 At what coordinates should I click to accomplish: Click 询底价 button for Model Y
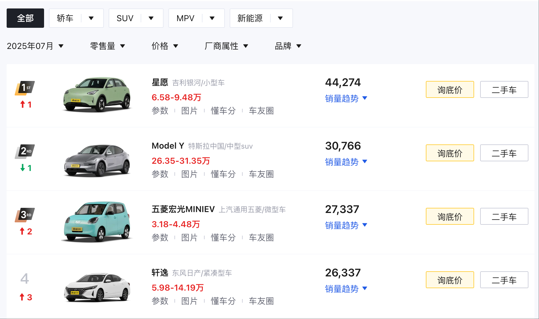(x=450, y=153)
